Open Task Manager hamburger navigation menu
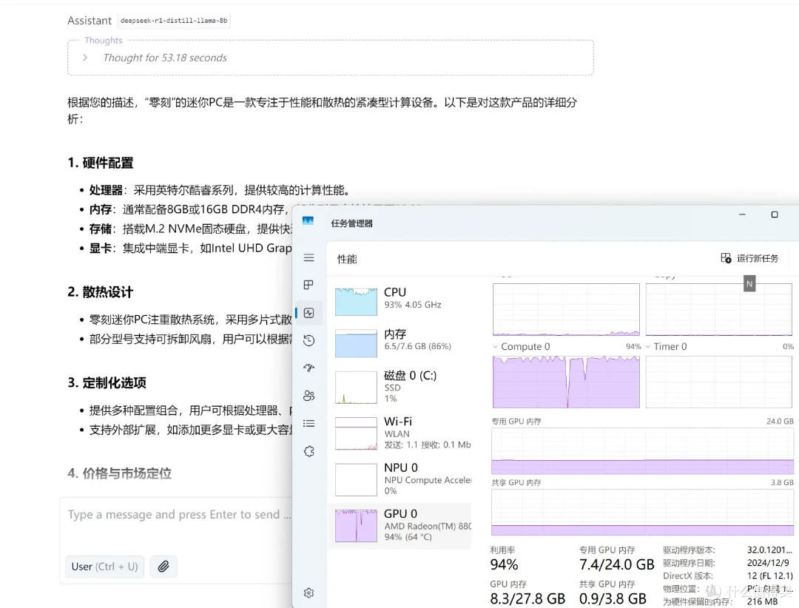The width and height of the screenshot is (799, 608). [309, 258]
